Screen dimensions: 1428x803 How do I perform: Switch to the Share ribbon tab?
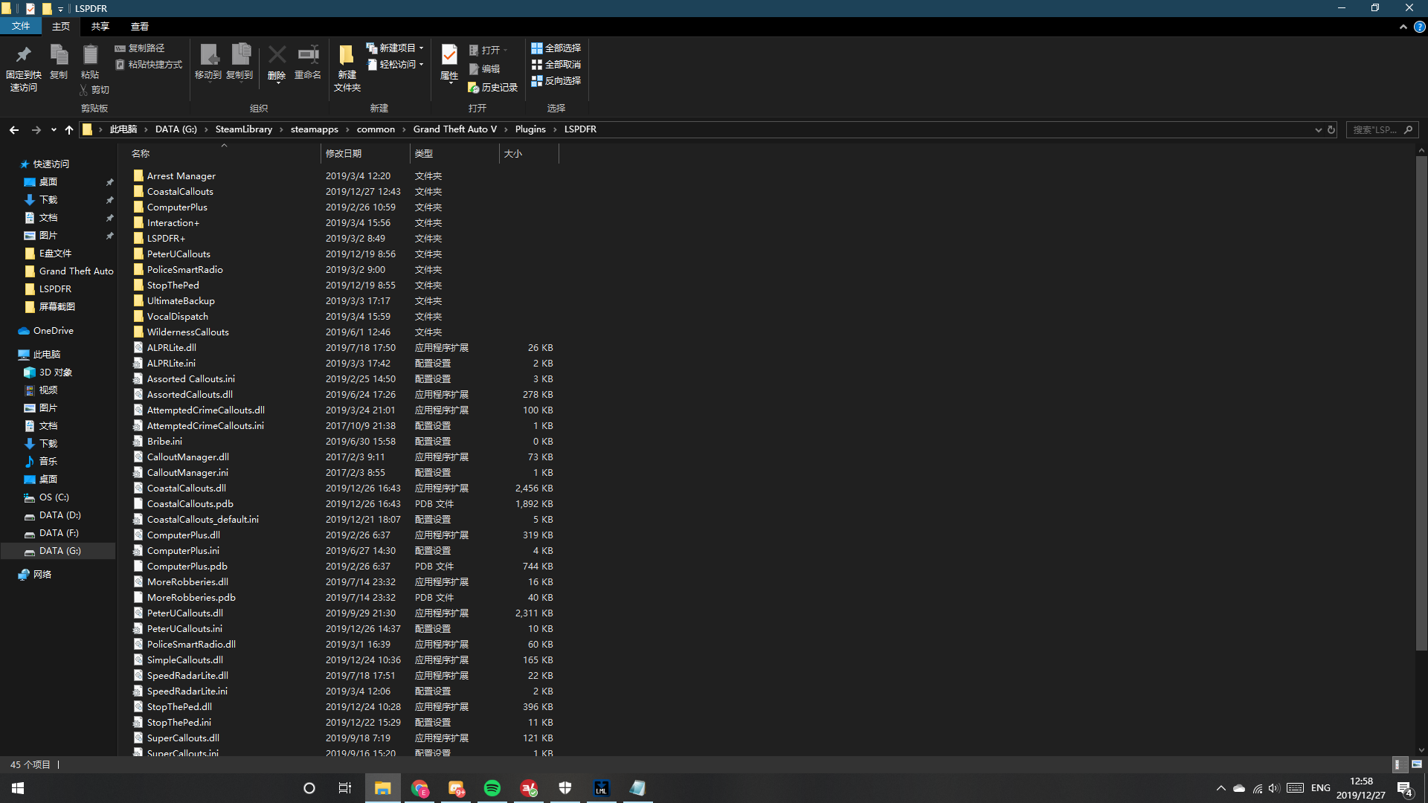[x=100, y=26]
